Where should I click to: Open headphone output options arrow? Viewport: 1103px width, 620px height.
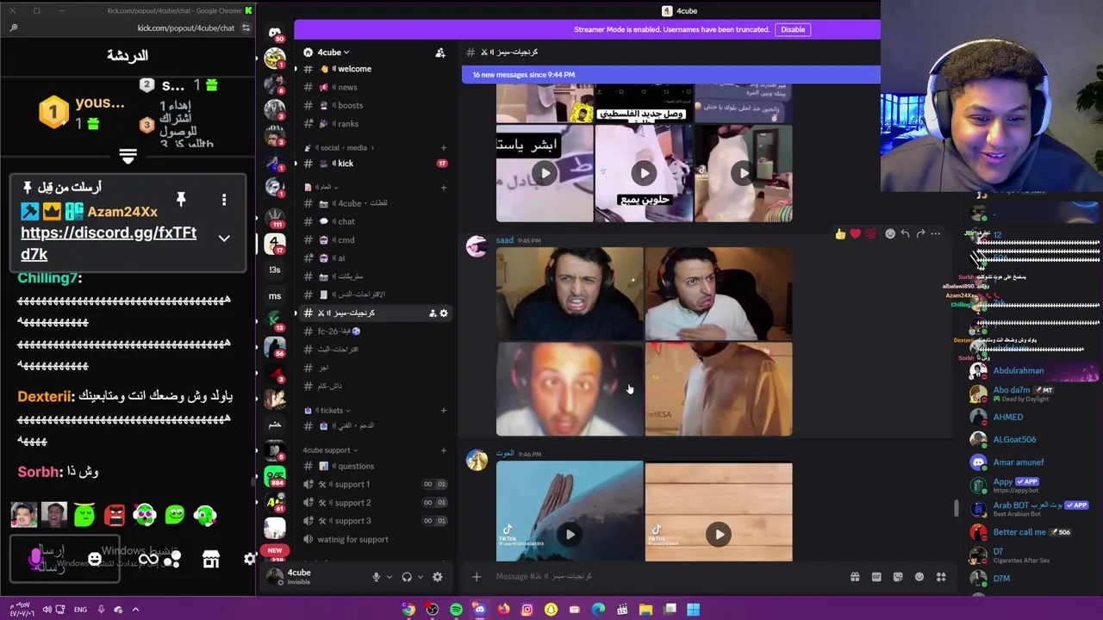[x=420, y=577]
